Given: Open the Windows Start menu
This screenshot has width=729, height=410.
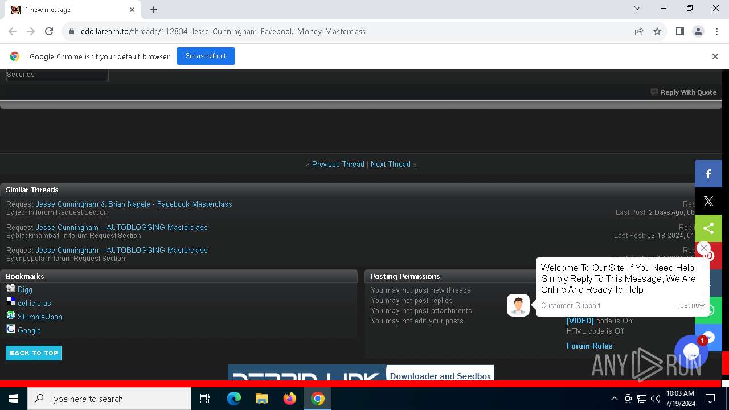Looking at the screenshot, I should point(14,399).
